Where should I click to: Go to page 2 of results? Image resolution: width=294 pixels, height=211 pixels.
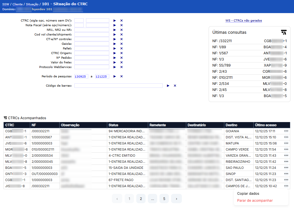[141, 199]
